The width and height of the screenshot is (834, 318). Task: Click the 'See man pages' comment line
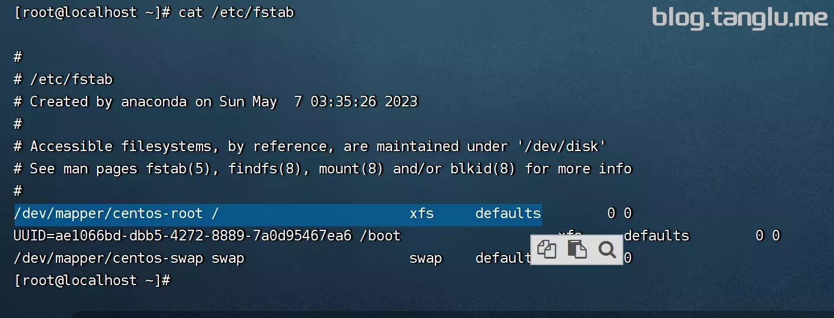click(323, 169)
